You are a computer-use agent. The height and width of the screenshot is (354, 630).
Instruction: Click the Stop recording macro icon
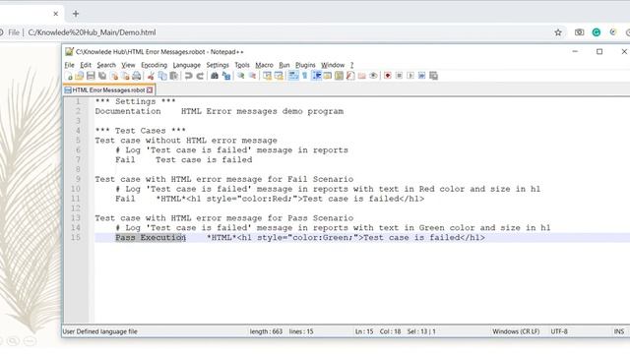tap(399, 76)
